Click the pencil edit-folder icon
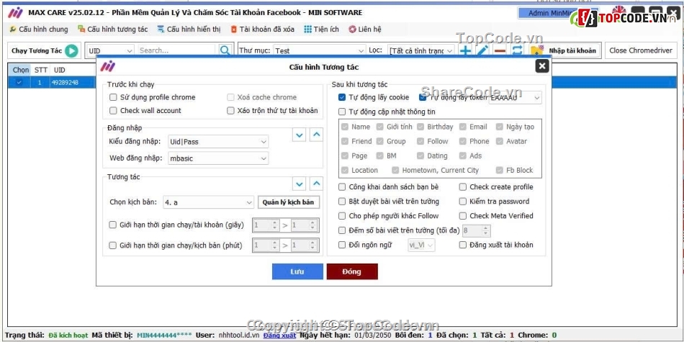Viewport: 684px width, 342px height. tap(482, 50)
